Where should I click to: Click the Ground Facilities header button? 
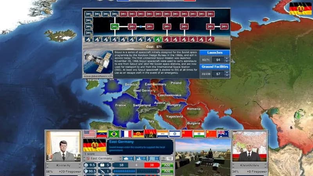(x=214, y=66)
